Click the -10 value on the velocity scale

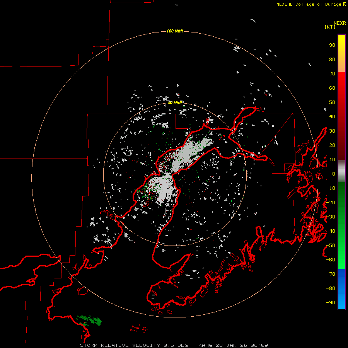pos(331,188)
